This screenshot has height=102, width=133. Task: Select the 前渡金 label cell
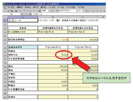(23, 97)
